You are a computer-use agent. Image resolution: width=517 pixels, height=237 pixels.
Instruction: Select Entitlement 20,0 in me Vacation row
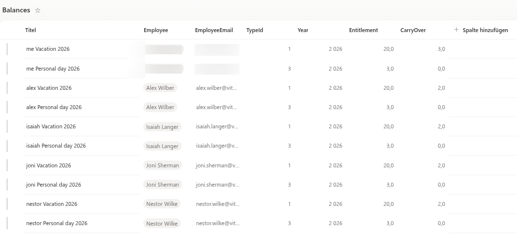coord(389,49)
